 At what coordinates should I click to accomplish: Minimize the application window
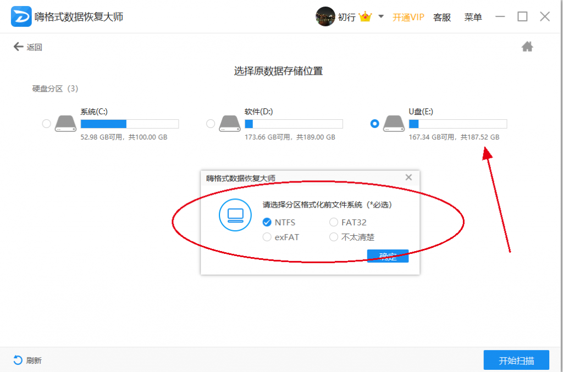click(x=500, y=16)
